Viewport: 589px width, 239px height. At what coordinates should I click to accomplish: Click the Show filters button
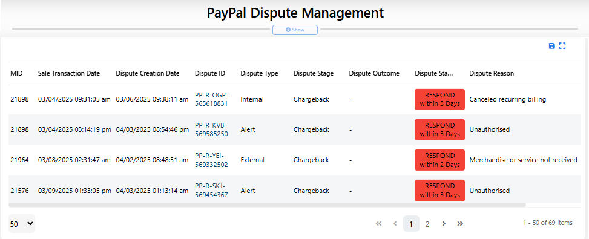coord(295,30)
